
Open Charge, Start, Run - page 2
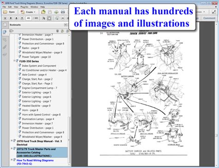click(x=37, y=79)
